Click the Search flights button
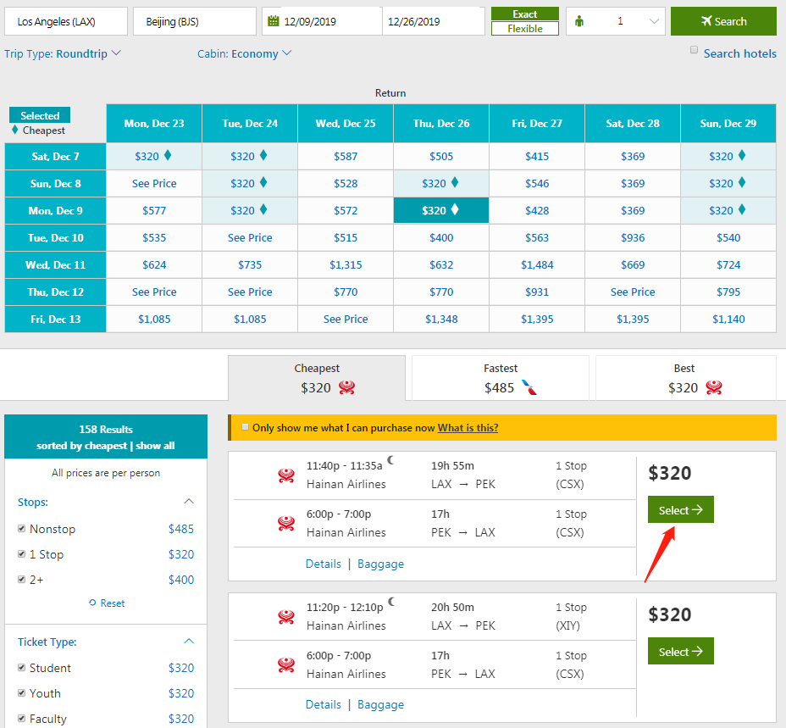This screenshot has width=786, height=728. [x=723, y=21]
